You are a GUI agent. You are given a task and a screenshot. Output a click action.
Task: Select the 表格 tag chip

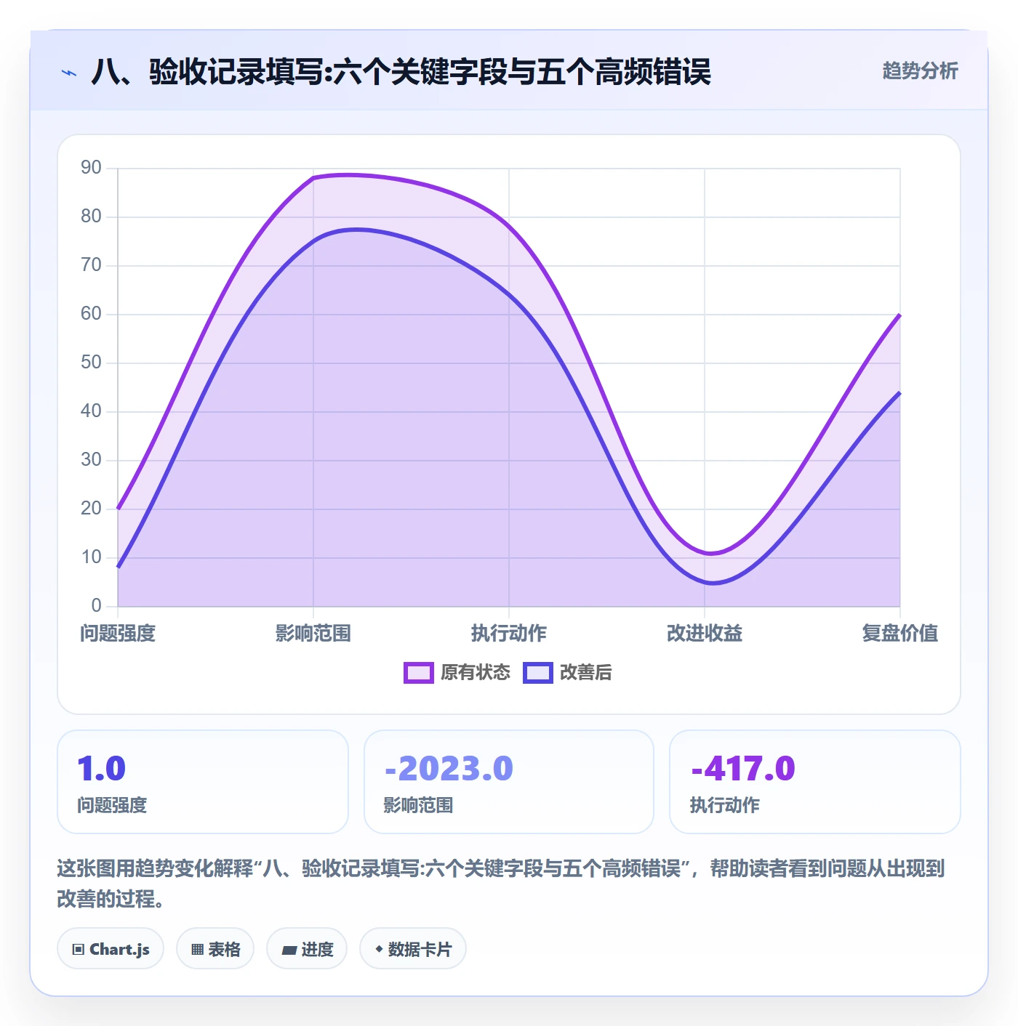pyautogui.click(x=215, y=949)
